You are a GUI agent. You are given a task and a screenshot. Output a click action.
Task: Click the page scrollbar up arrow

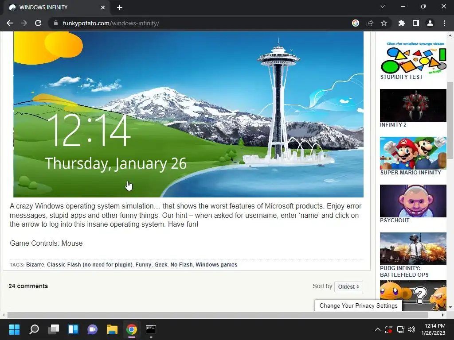pyautogui.click(x=450, y=35)
